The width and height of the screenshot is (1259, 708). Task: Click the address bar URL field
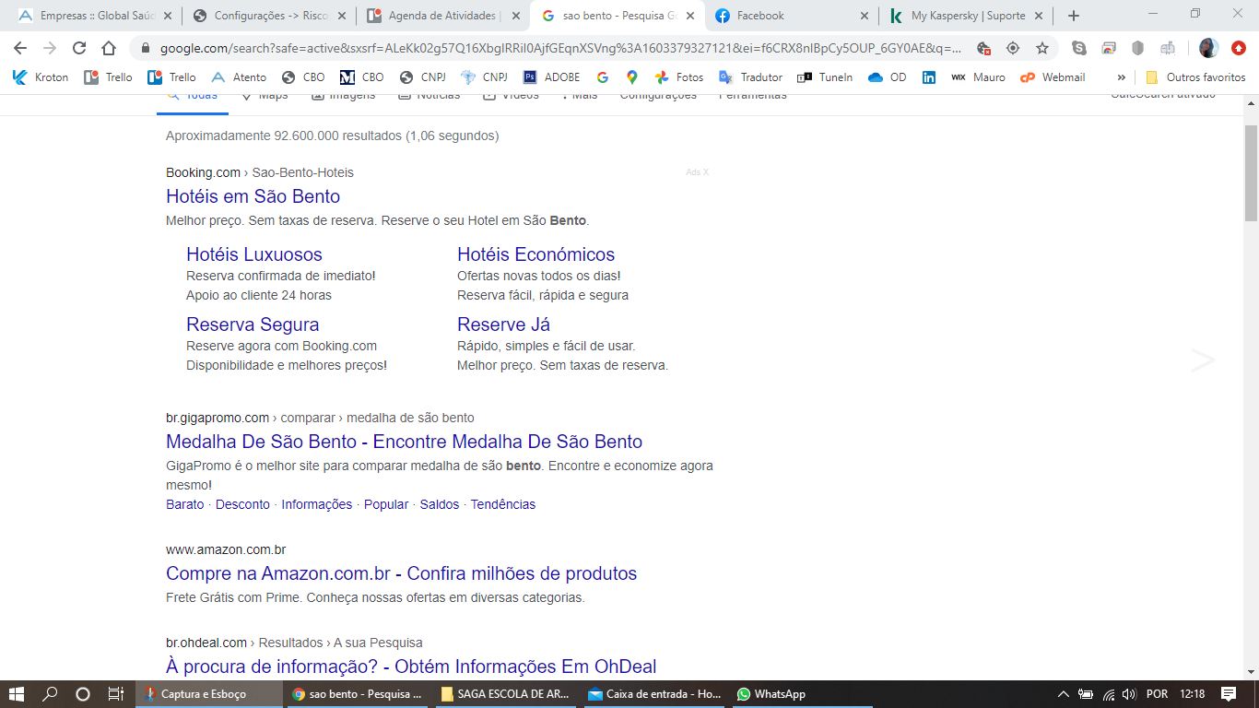tap(560, 48)
